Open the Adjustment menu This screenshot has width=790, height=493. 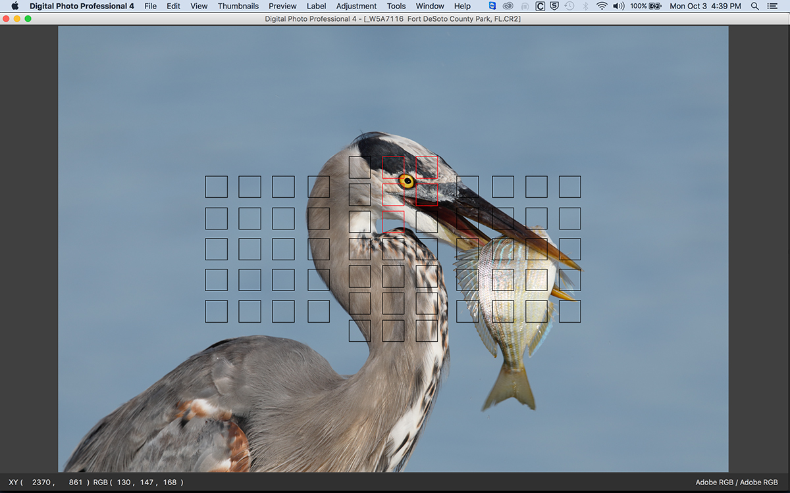(356, 6)
